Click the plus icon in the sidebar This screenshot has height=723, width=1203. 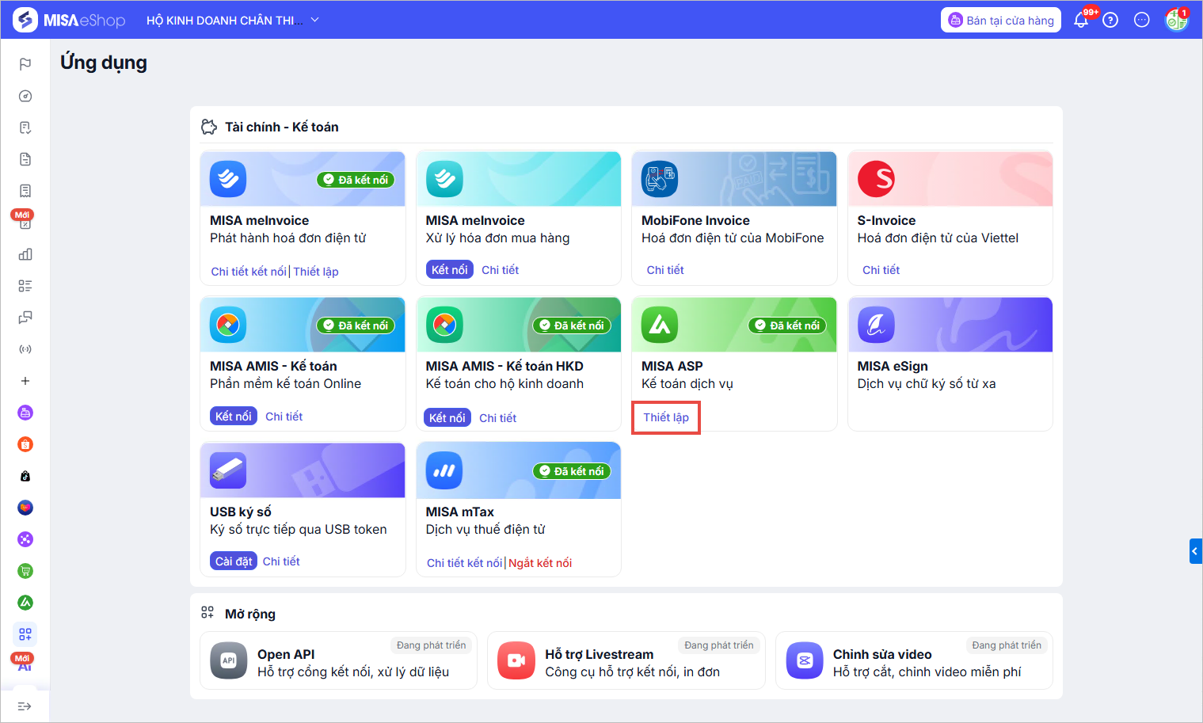tap(25, 381)
